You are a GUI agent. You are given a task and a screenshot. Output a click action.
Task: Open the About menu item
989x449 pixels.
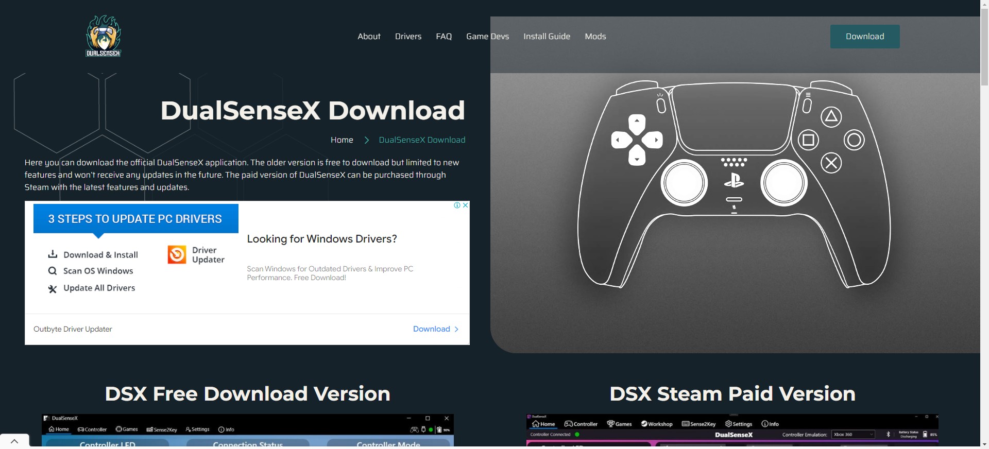369,37
